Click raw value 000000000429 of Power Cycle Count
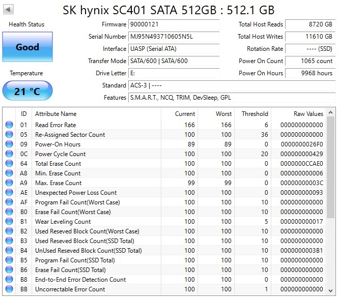339x299 pixels. (302, 154)
